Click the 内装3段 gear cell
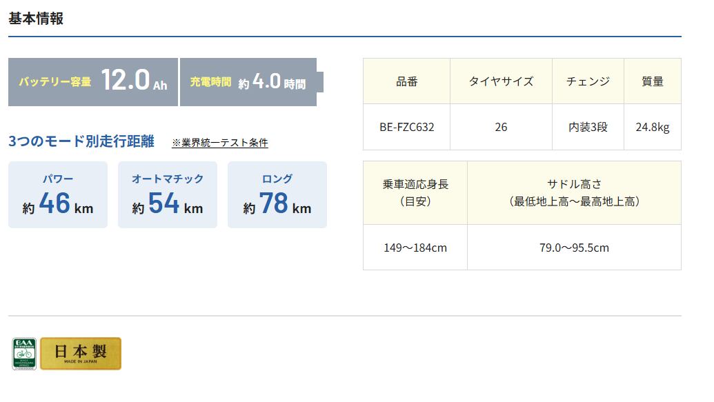This screenshot has width=714, height=402. click(x=588, y=127)
